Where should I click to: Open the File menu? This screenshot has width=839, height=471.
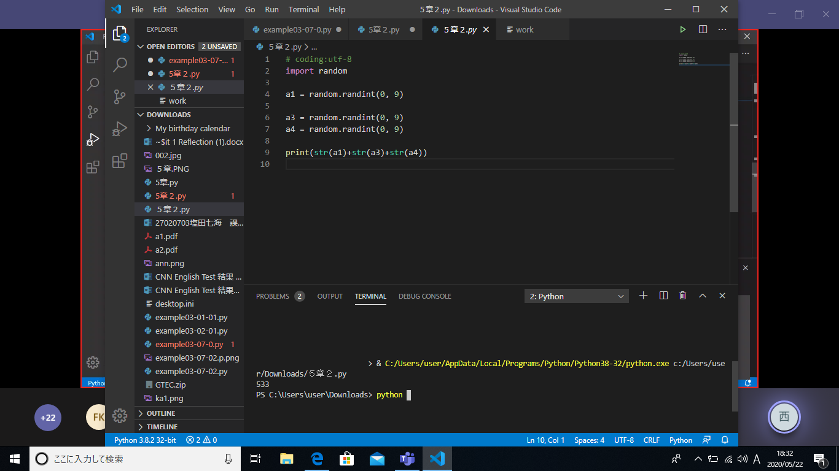(138, 9)
